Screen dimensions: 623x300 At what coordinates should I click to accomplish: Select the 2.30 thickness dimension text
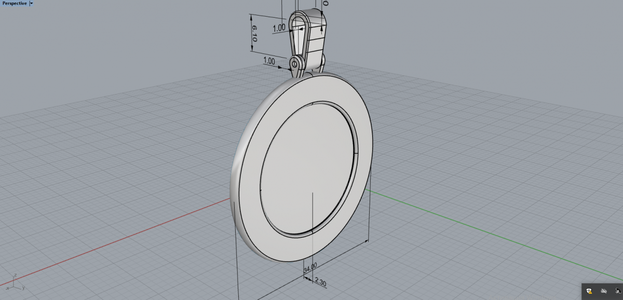[321, 284]
